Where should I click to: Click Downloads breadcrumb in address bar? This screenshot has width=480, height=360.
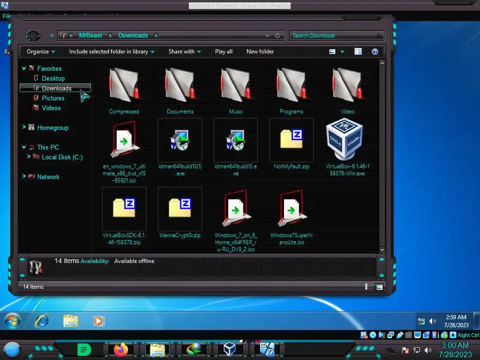pyautogui.click(x=133, y=36)
